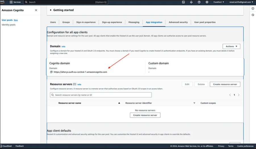Image resolution: width=256 pixels, height=149 pixels.
Task: Go to the previous resource servers page
Action: [x=230, y=95]
